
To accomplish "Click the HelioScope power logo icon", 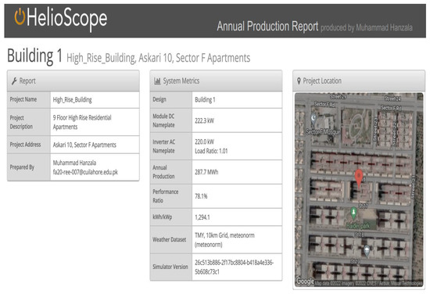I will coord(20,16).
